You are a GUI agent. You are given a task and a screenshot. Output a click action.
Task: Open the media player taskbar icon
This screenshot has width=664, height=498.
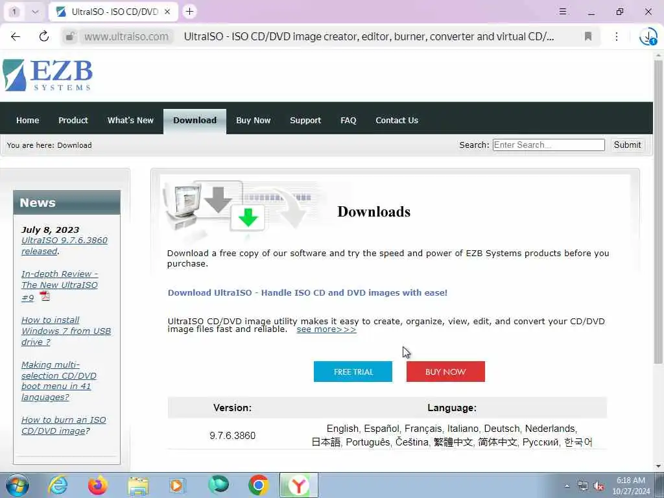(176, 486)
